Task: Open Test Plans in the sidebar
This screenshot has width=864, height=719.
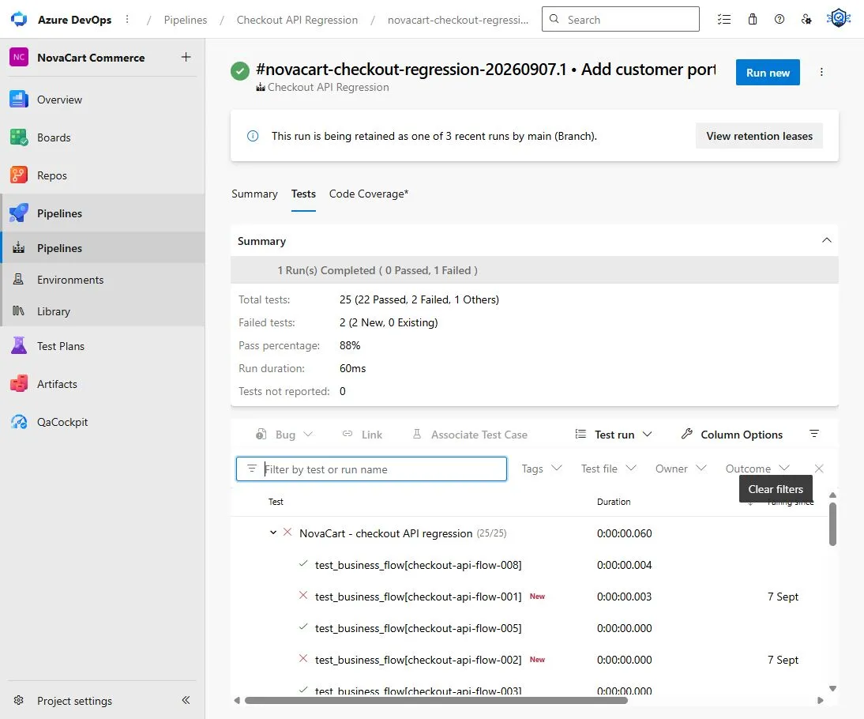Action: click(x=103, y=346)
